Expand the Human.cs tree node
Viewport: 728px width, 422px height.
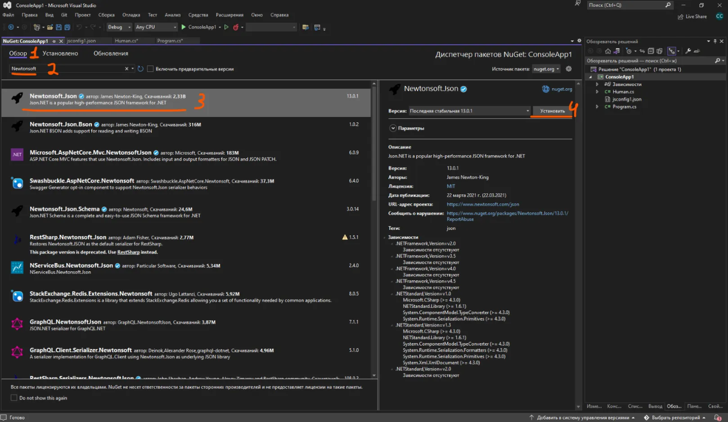coord(597,92)
